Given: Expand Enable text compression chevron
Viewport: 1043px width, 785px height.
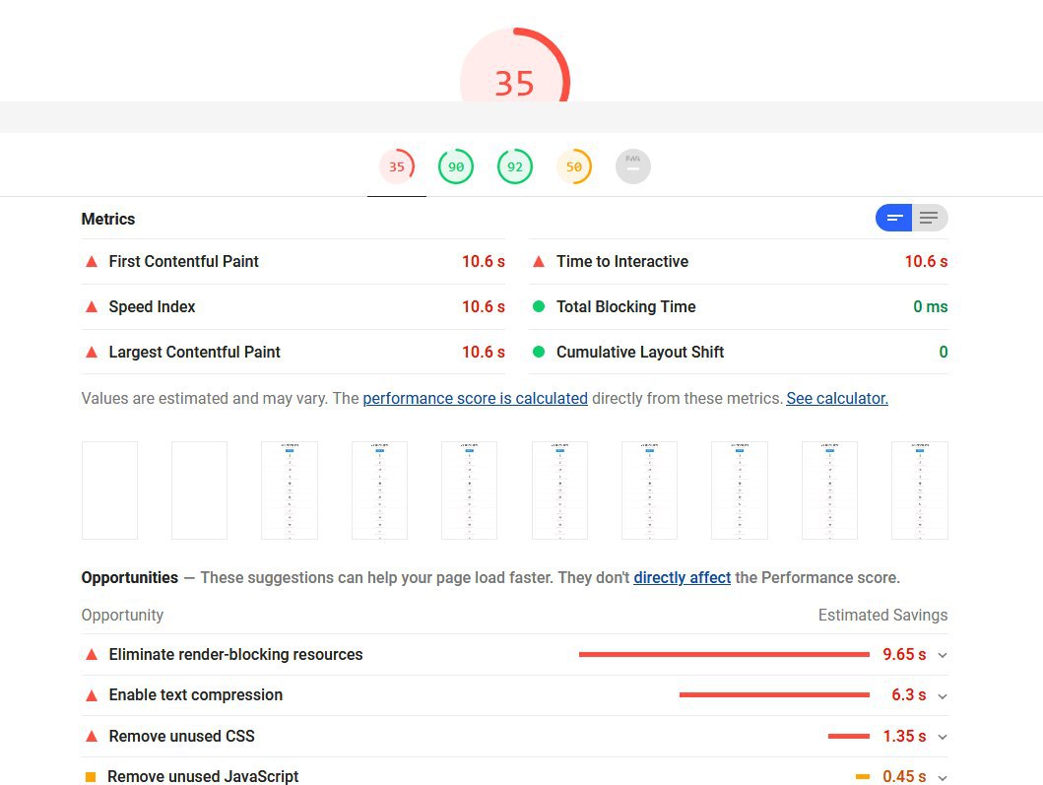Looking at the screenshot, I should click(943, 695).
